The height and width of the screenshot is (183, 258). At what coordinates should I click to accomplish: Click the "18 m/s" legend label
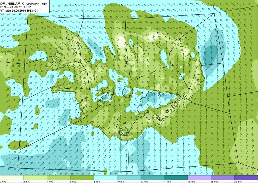point(215,182)
